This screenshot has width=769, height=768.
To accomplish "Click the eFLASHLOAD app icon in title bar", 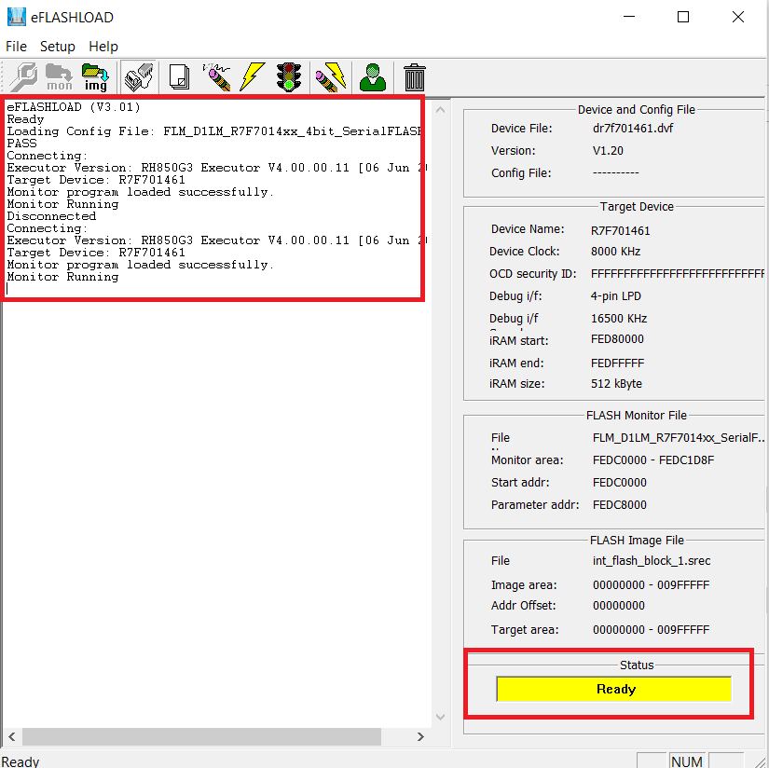I will coord(16,17).
